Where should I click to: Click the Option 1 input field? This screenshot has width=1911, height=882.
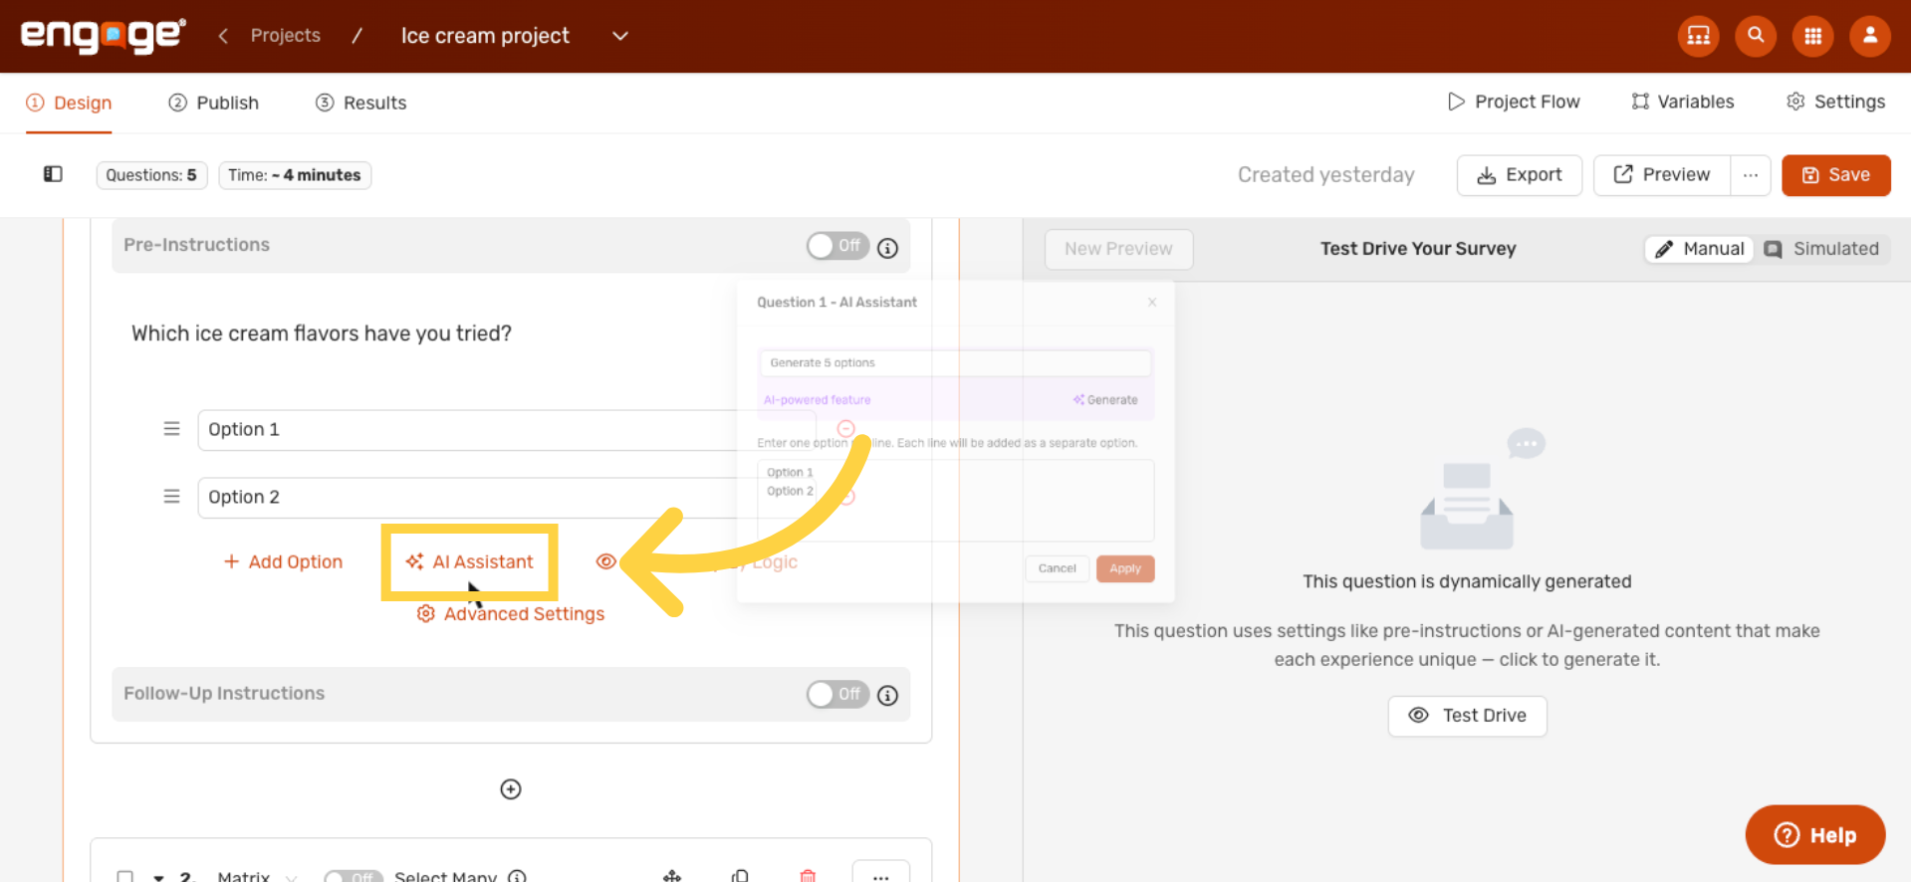(506, 430)
